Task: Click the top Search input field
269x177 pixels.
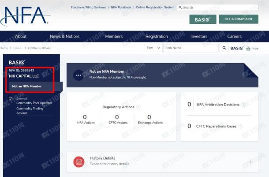Action: [217, 8]
